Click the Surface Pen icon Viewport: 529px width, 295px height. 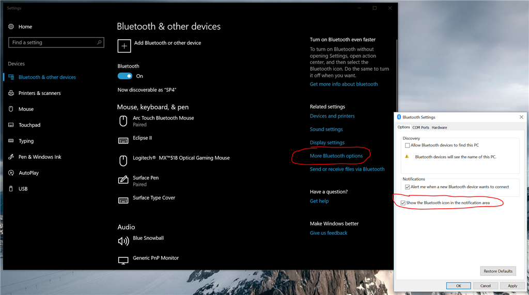click(123, 180)
